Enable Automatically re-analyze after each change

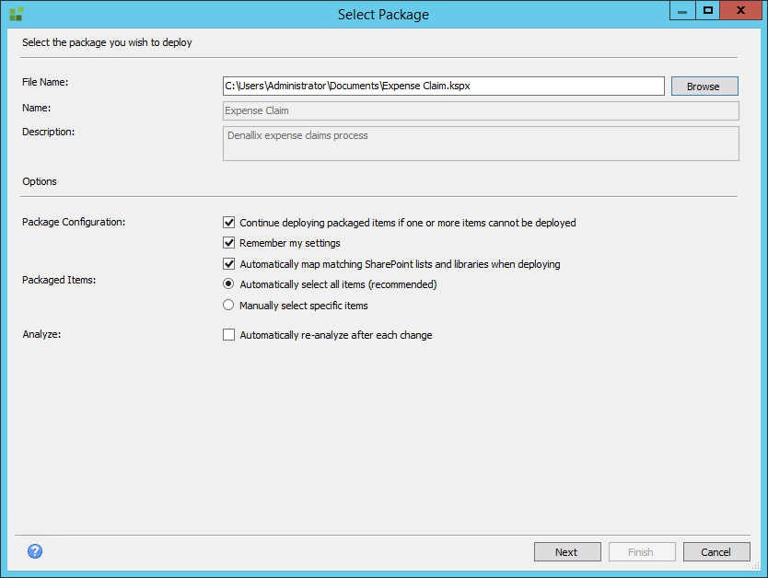click(229, 335)
